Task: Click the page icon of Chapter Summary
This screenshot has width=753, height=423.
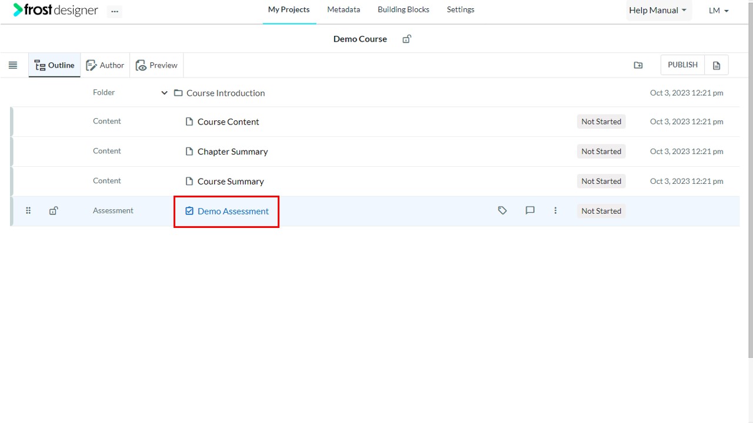Action: coord(189,152)
